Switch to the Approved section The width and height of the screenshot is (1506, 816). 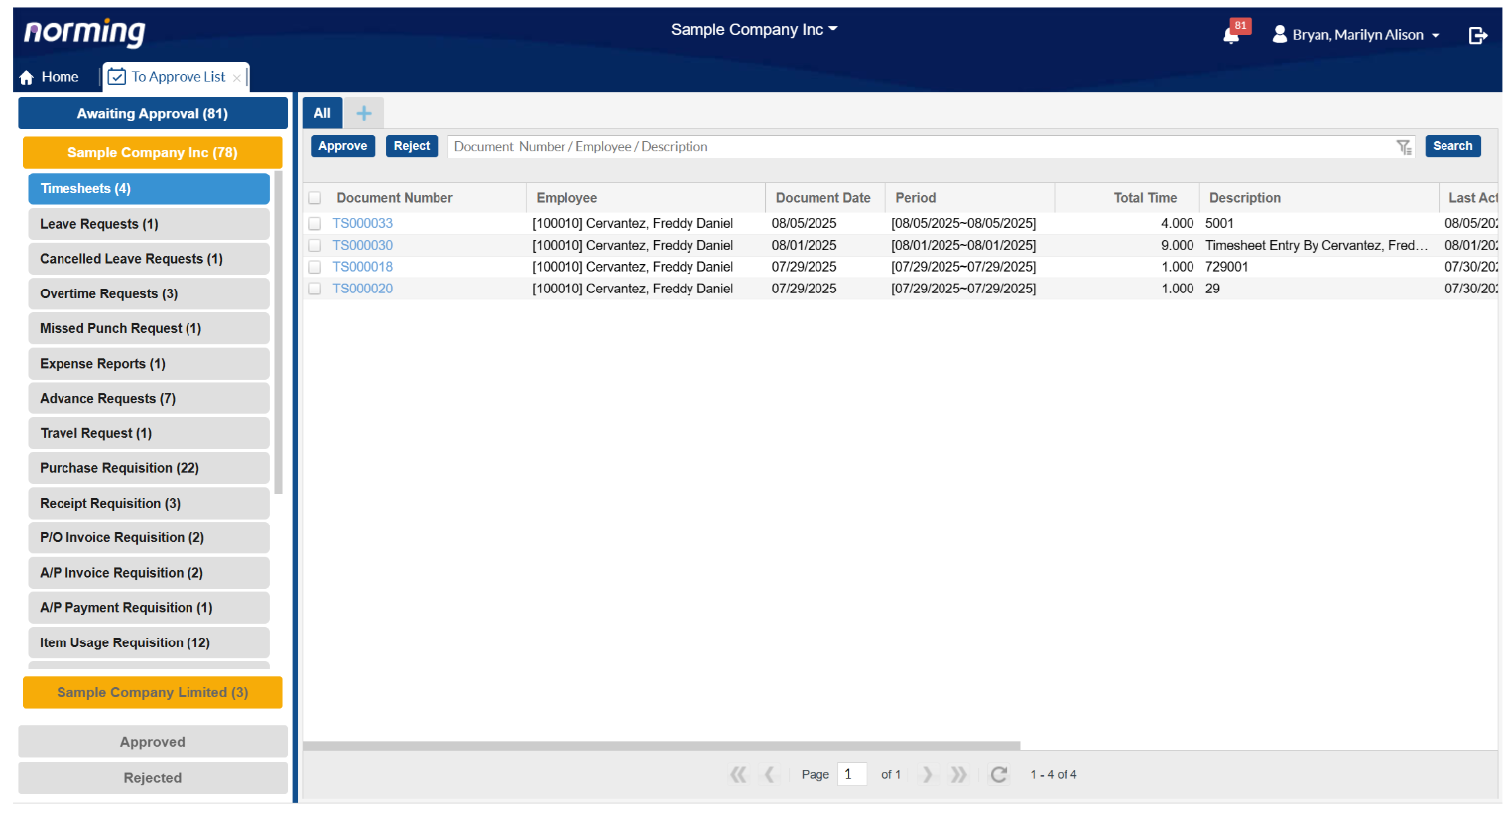[x=152, y=742]
